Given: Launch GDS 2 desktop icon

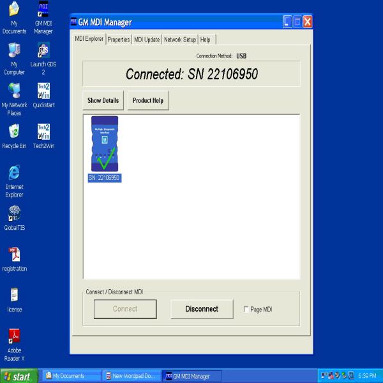Looking at the screenshot, I should [43, 52].
